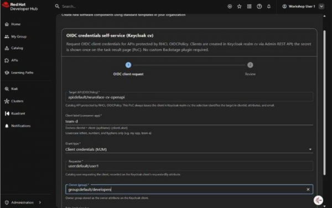Open starred items via star icon

(240, 6)
